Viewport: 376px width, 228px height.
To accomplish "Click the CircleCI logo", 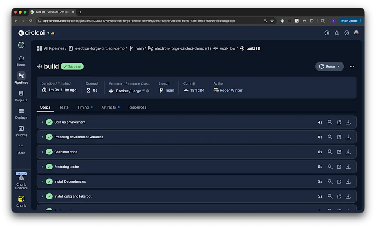I will click(x=31, y=33).
